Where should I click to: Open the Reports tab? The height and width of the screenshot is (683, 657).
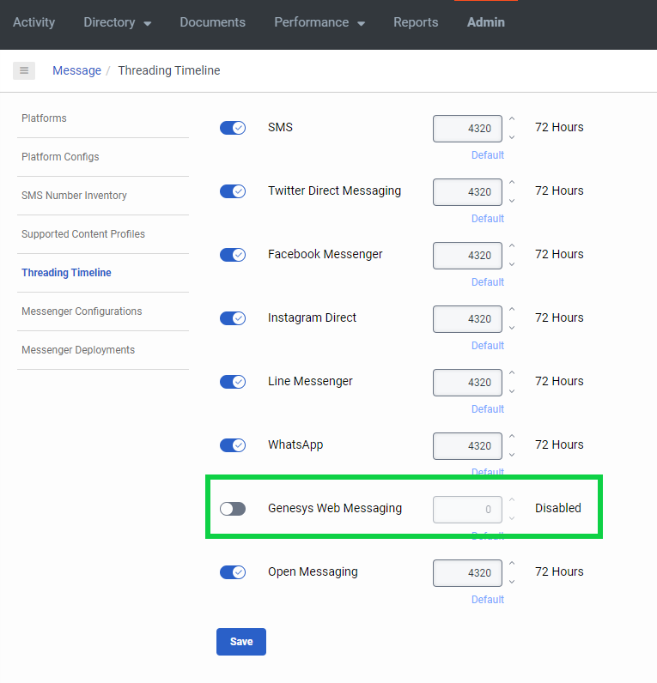pos(416,22)
